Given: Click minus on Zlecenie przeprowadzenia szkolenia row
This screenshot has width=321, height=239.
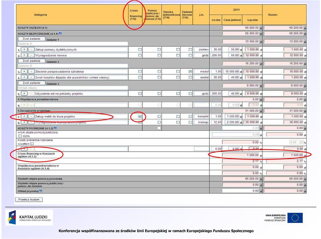Looking at the screenshot, I should point(31,71).
